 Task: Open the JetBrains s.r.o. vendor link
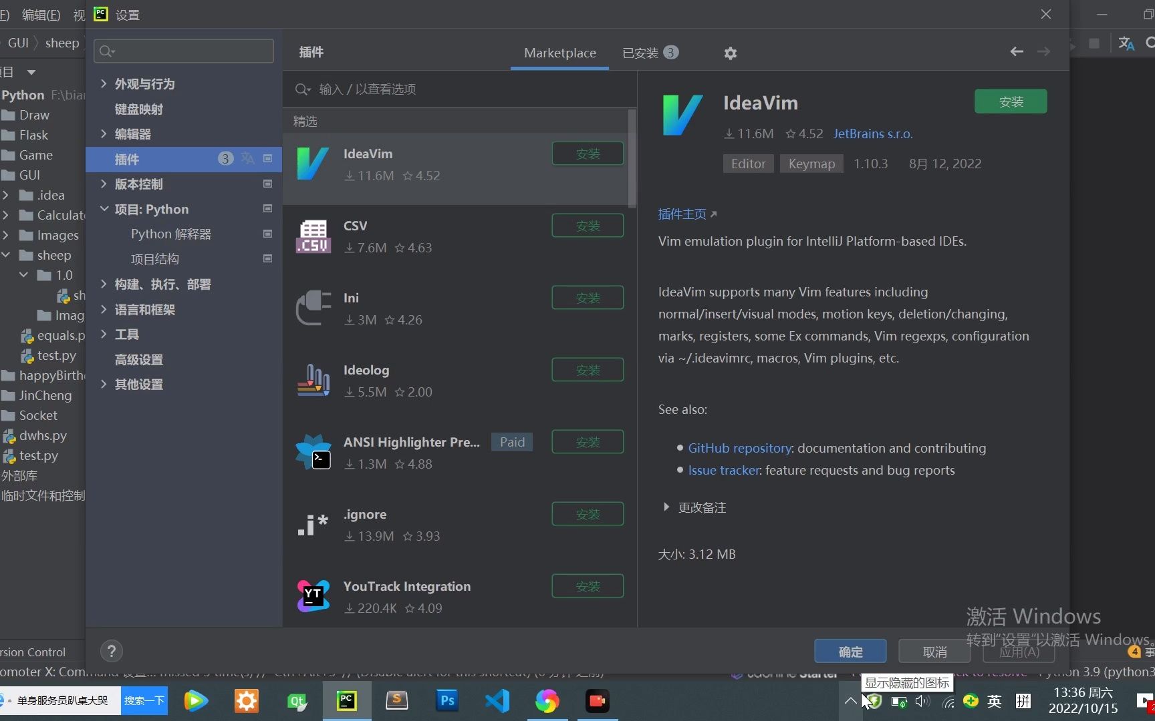pos(872,134)
